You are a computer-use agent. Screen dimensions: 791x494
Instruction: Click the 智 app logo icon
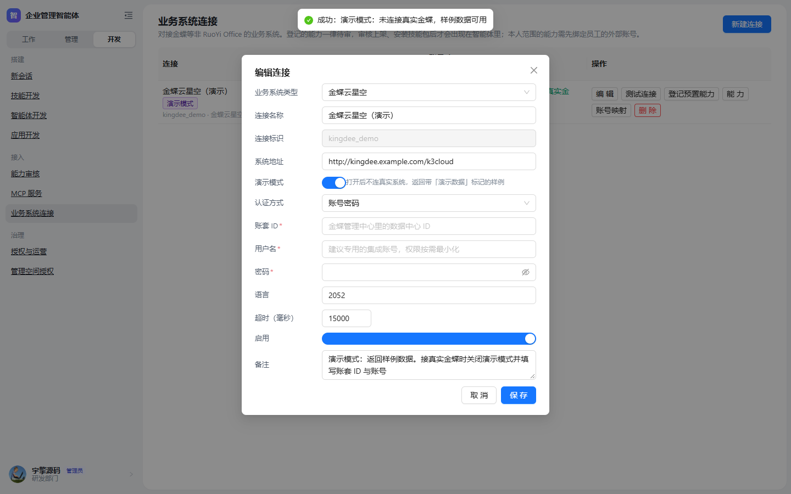14,15
